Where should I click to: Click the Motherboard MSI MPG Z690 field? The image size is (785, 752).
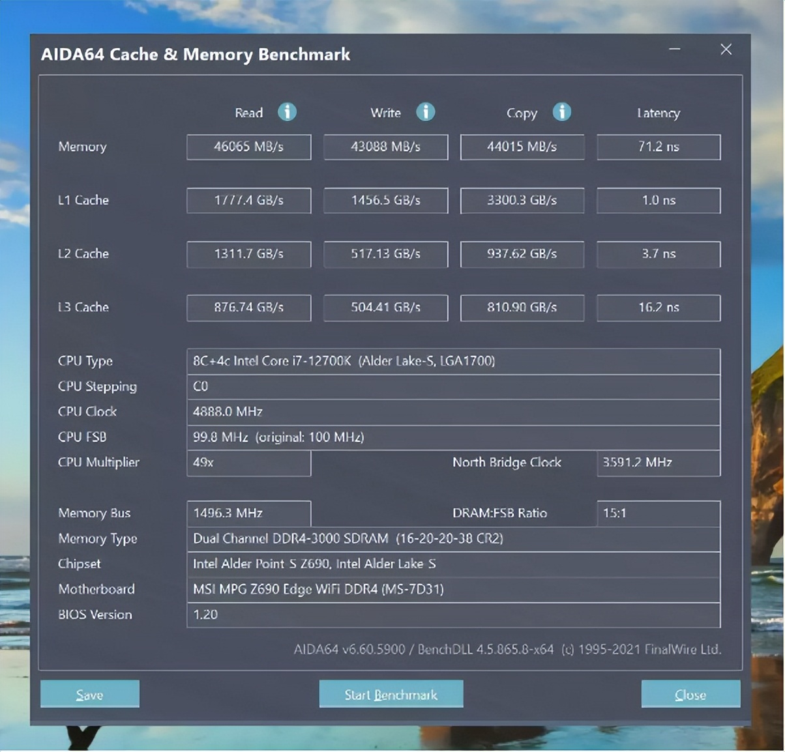click(x=453, y=590)
